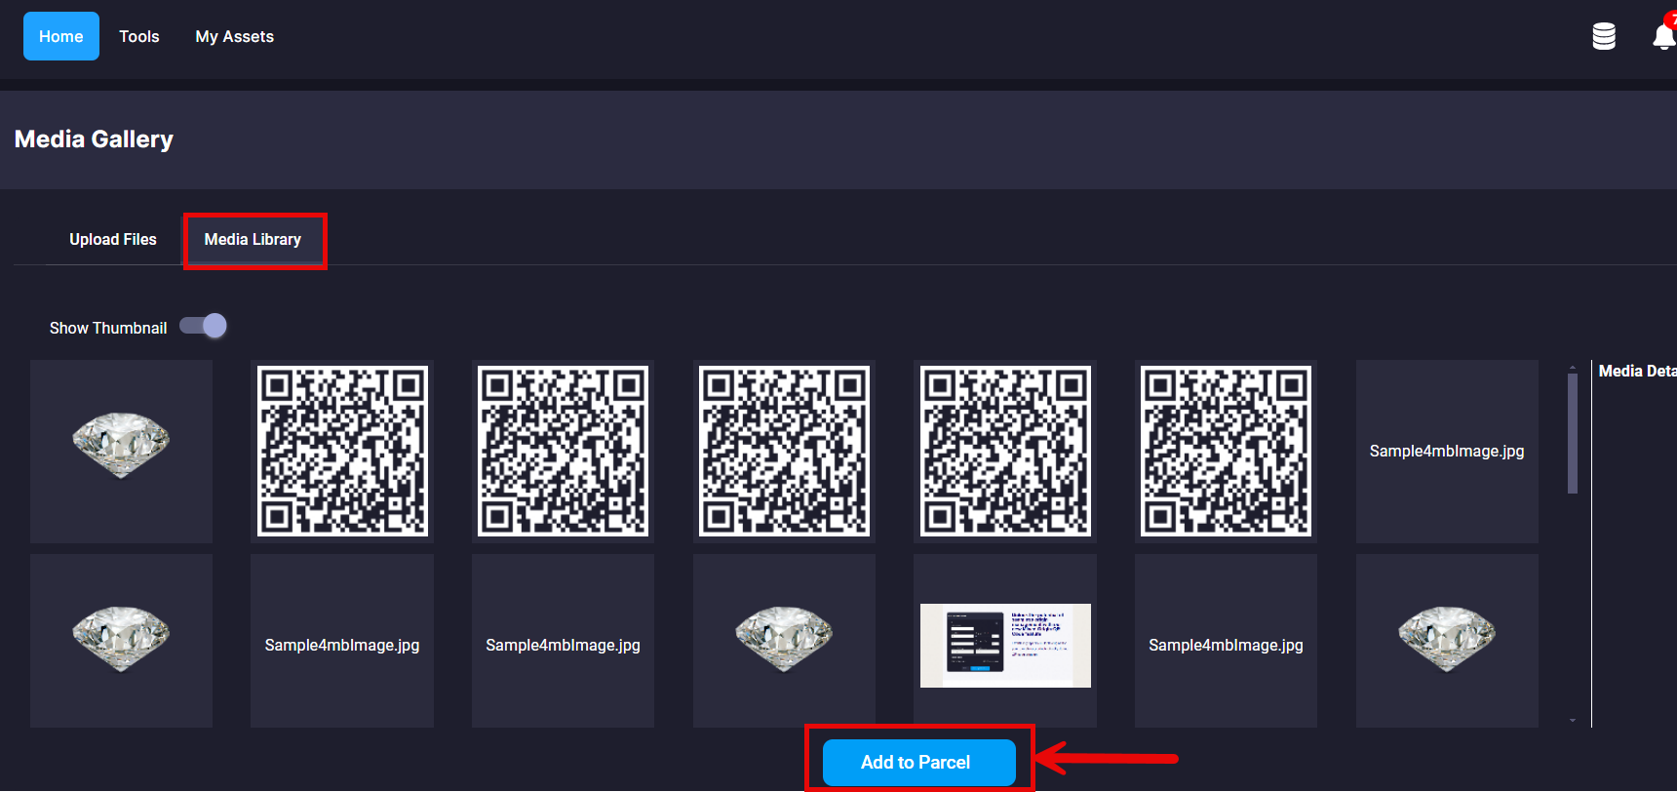Image resolution: width=1677 pixels, height=792 pixels.
Task: Select the first diamond in the bottom row
Action: click(x=121, y=641)
